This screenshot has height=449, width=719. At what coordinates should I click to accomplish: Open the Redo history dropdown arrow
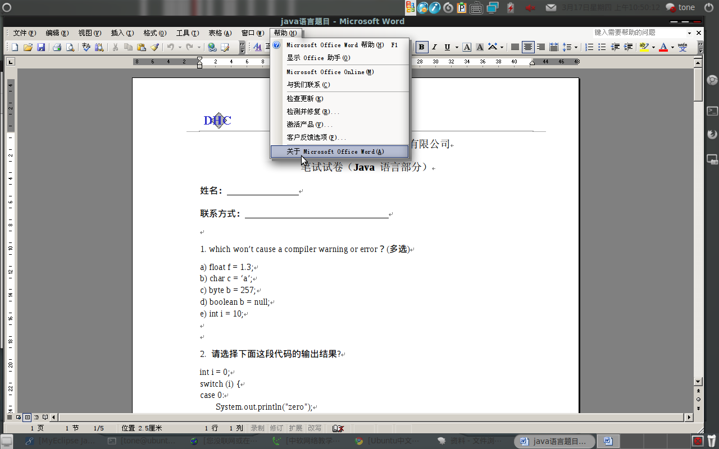point(199,48)
